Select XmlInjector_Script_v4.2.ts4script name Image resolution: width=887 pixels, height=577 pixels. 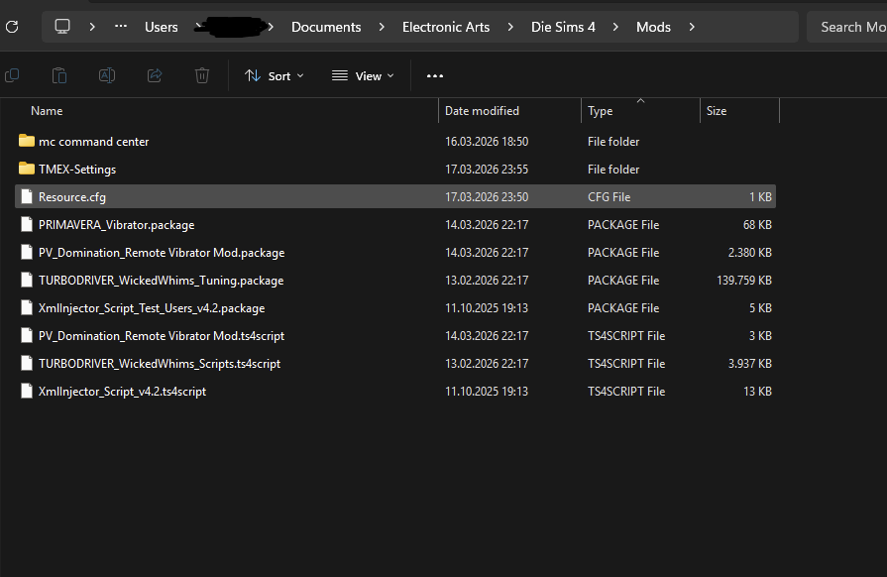pos(122,391)
